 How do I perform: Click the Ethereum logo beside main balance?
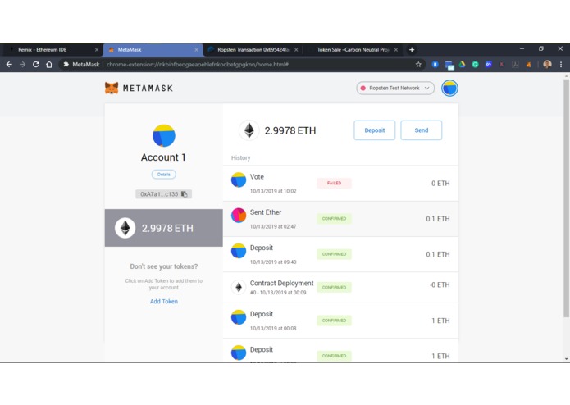249,130
